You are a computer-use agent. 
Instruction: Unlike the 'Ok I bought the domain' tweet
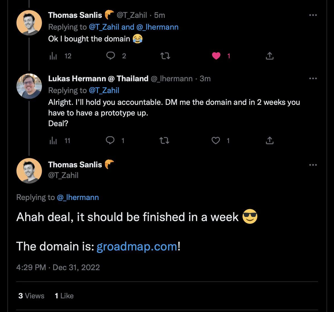coord(216,56)
